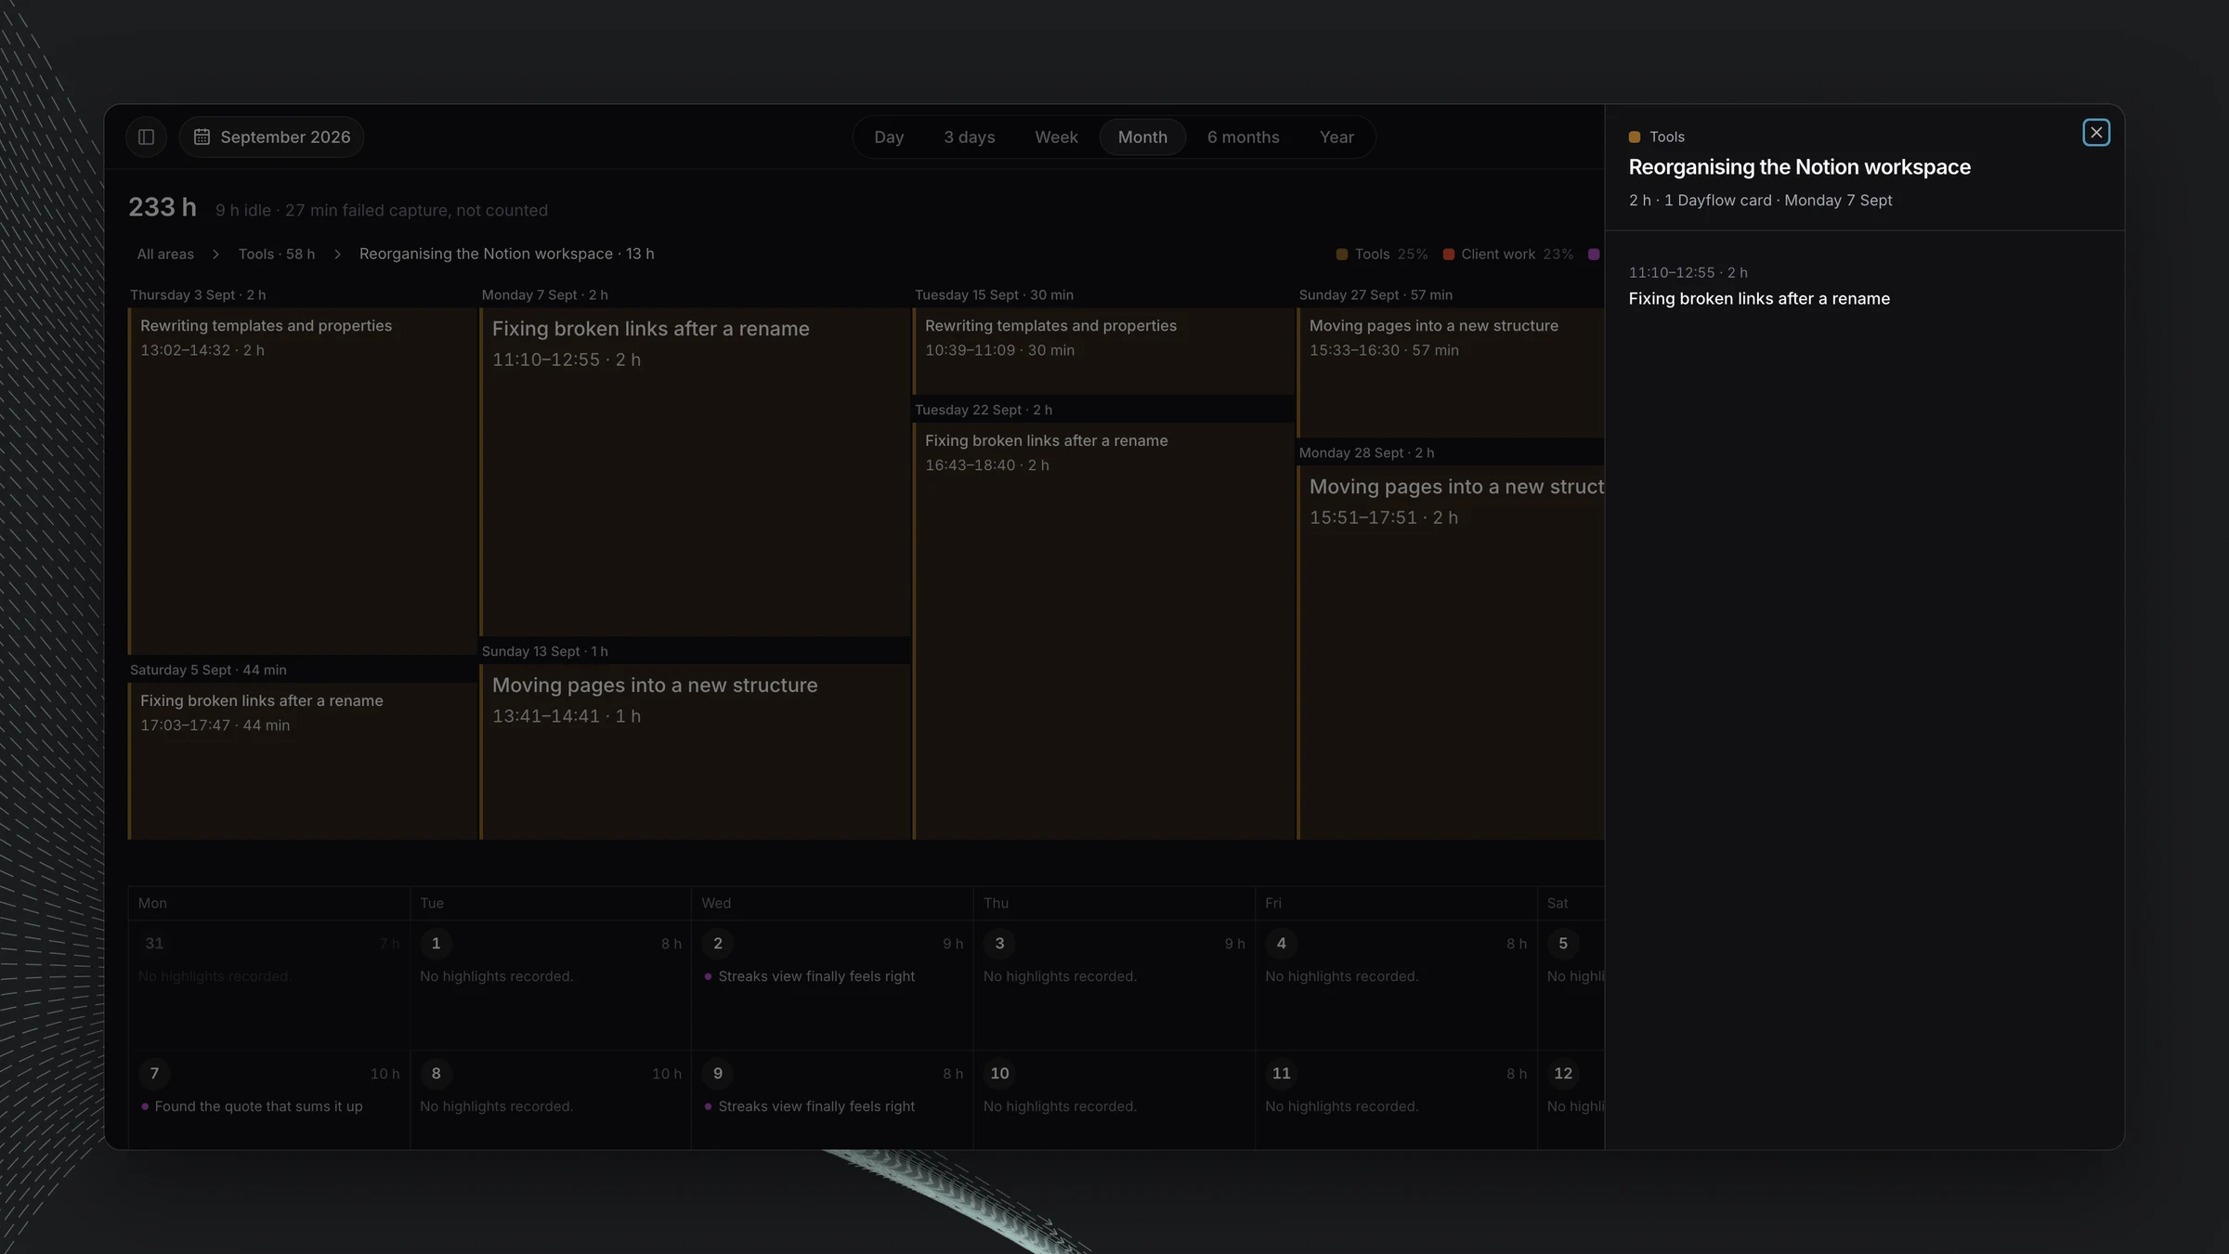
Task: Click the Reorganising the Notion workspace breadcrumb
Action: [506, 255]
